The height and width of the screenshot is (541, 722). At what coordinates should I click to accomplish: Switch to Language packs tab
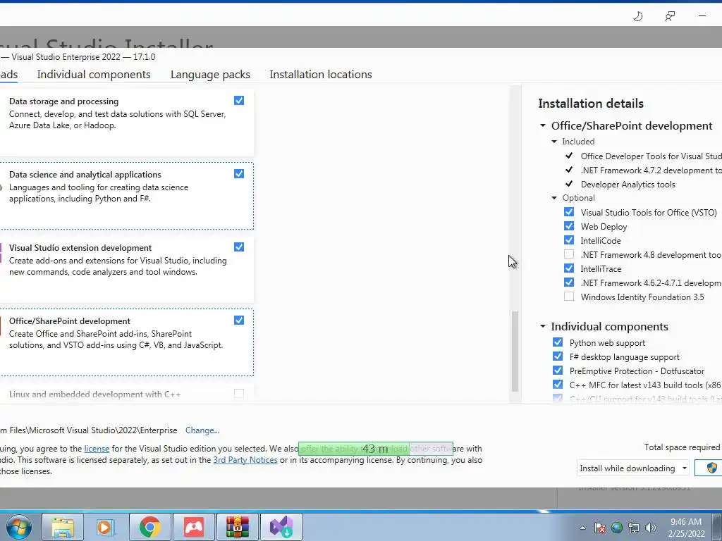coord(210,75)
